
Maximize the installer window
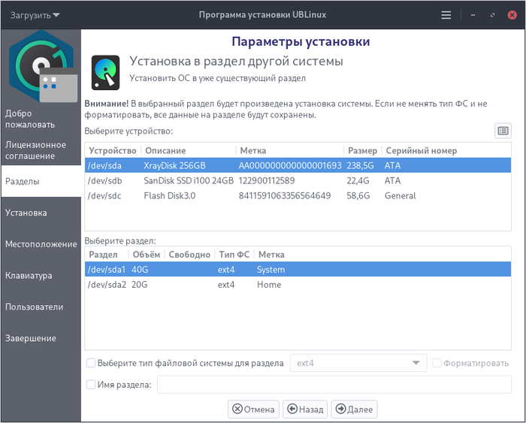pos(492,15)
